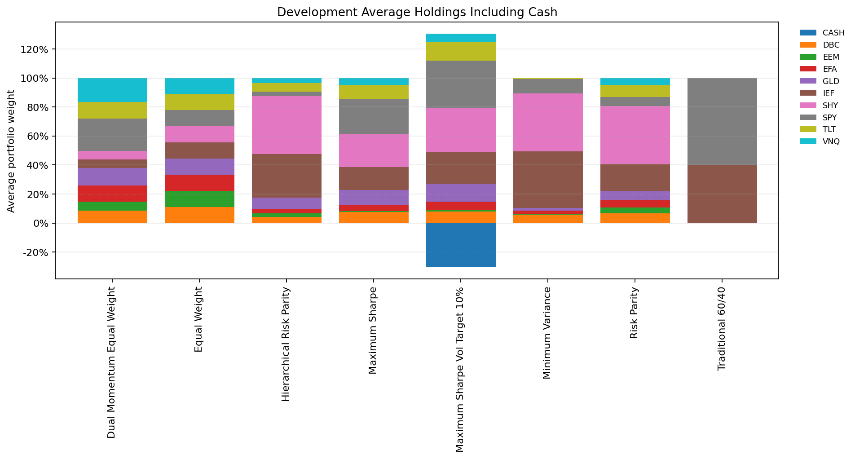Select the 'DBC' legend label
855x459 pixels.
click(x=831, y=45)
